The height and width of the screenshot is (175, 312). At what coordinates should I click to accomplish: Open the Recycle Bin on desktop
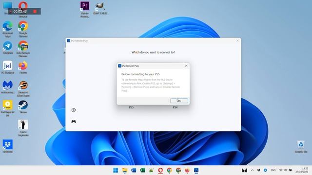(x=301, y=146)
